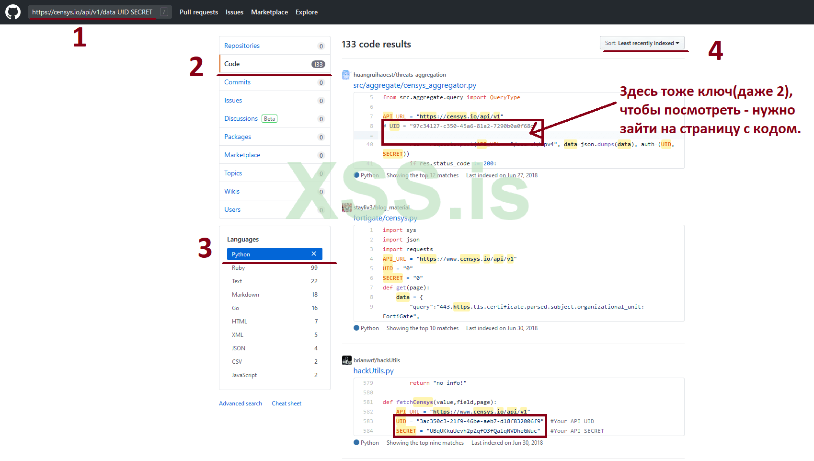Open the Advanced search page
814x461 pixels.
240,403
